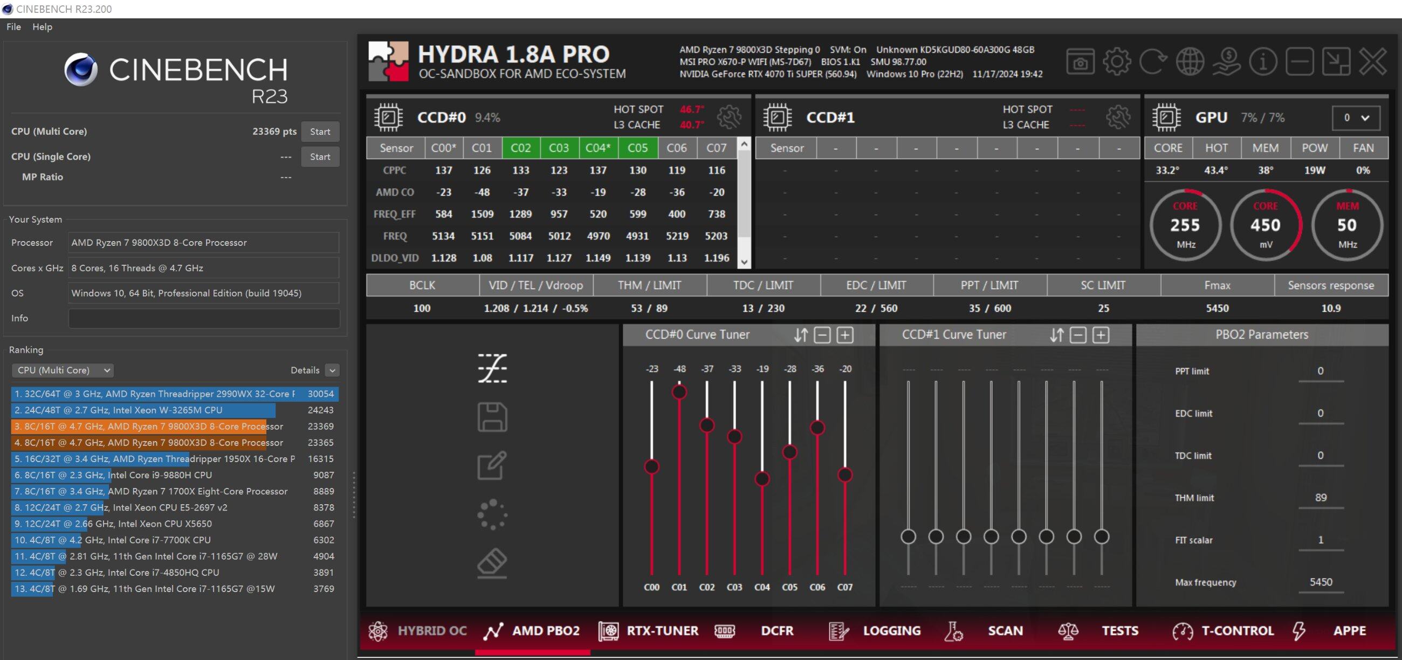Open the GPU index dropdown showing 0

coord(1356,118)
